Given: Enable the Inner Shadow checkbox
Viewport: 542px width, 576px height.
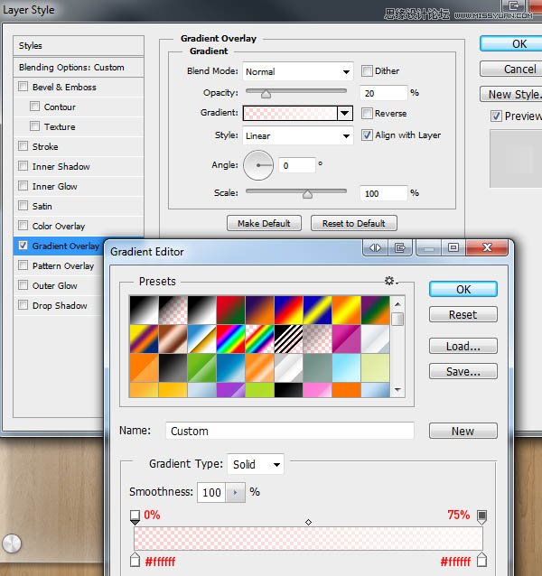Looking at the screenshot, I should tap(23, 166).
